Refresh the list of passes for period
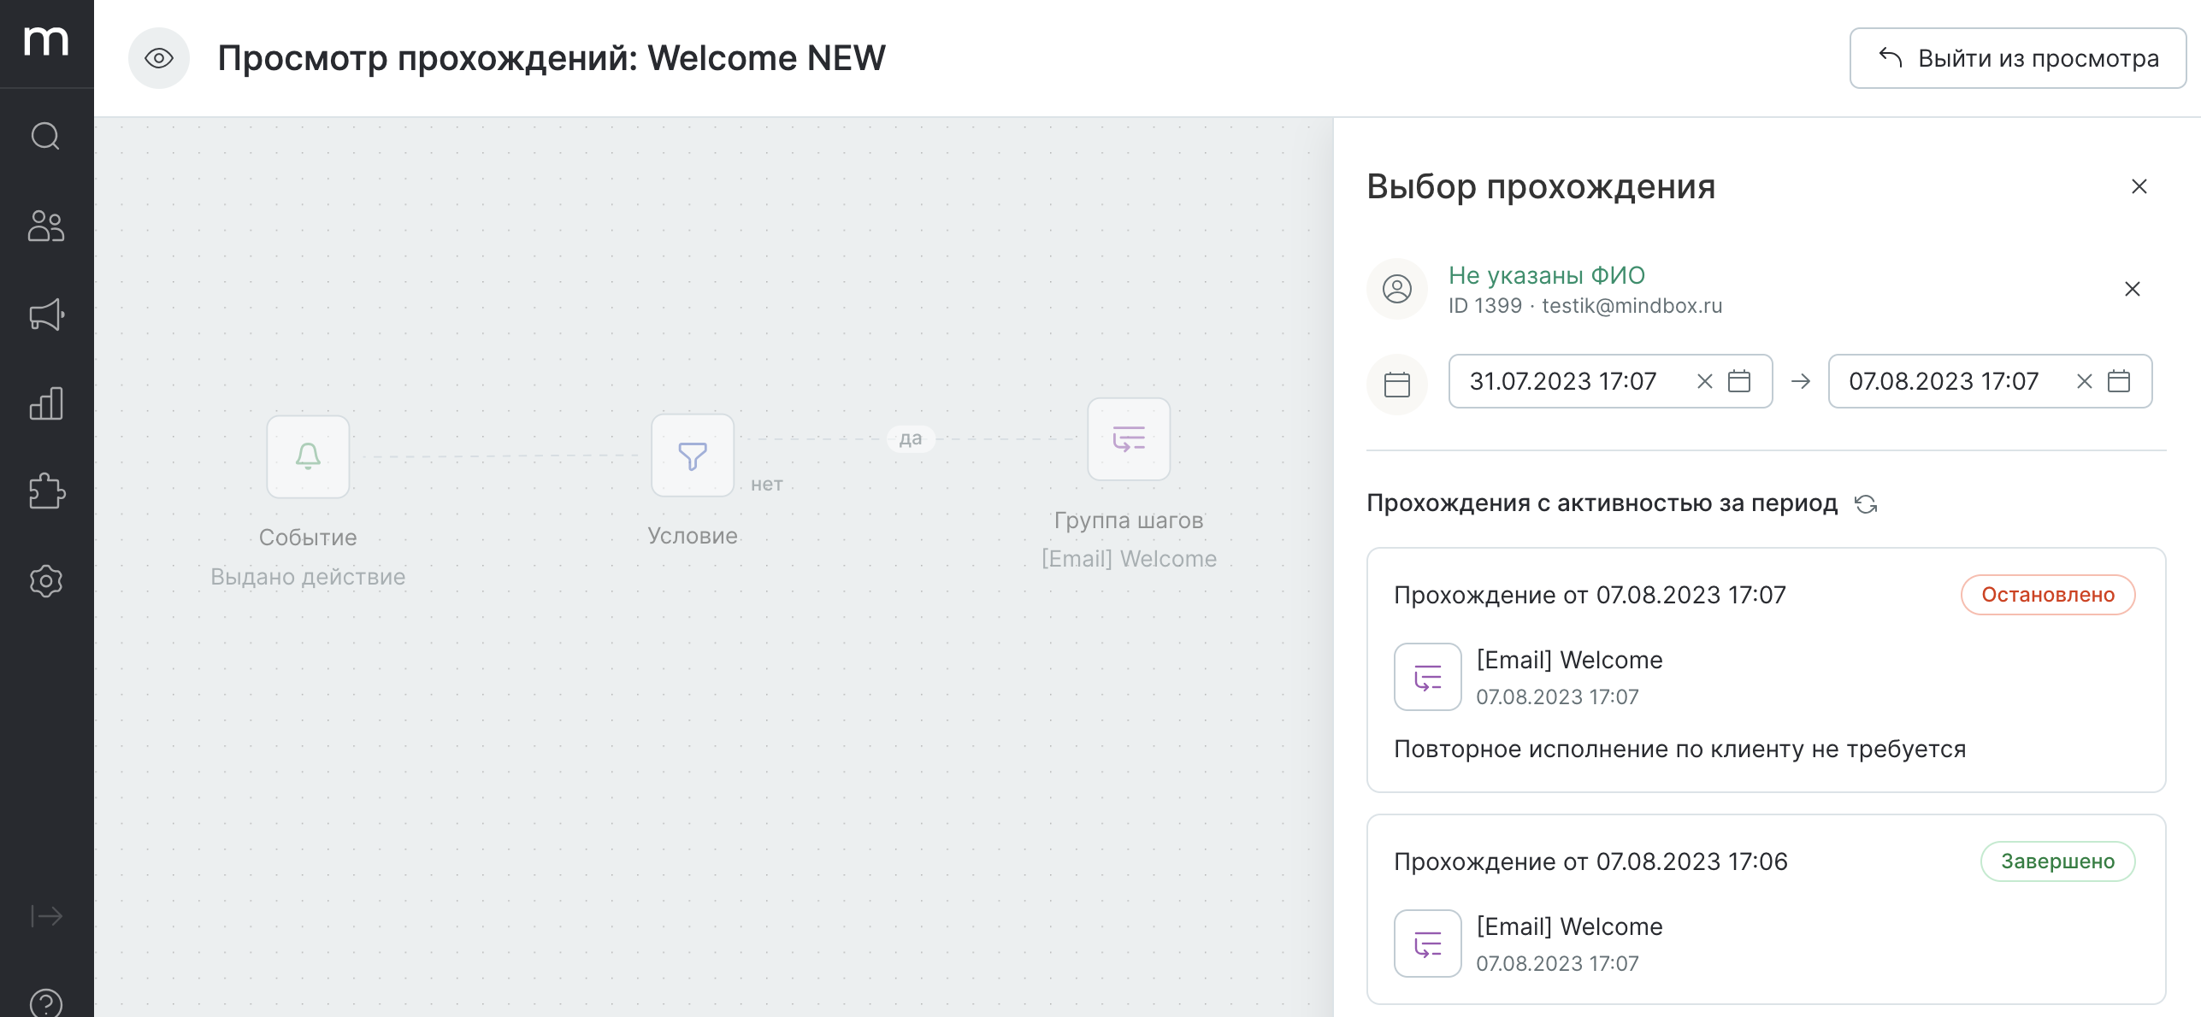This screenshot has width=2201, height=1017. click(x=1866, y=504)
